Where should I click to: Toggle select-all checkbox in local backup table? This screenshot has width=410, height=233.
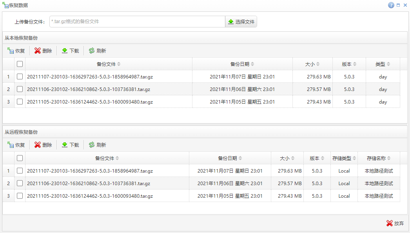click(20, 64)
